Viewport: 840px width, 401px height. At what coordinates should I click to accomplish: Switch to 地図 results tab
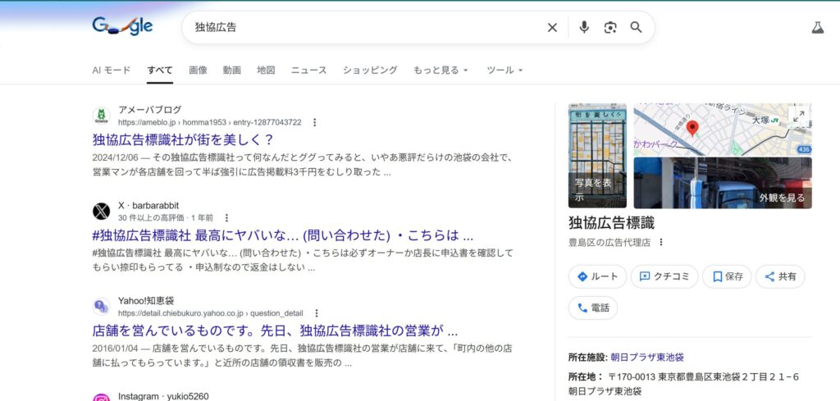(x=267, y=71)
